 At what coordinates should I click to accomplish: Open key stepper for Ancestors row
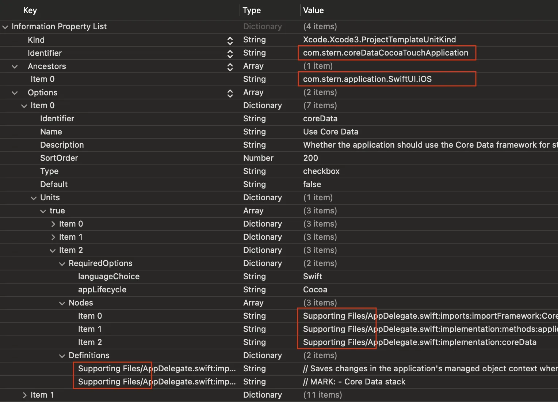230,67
